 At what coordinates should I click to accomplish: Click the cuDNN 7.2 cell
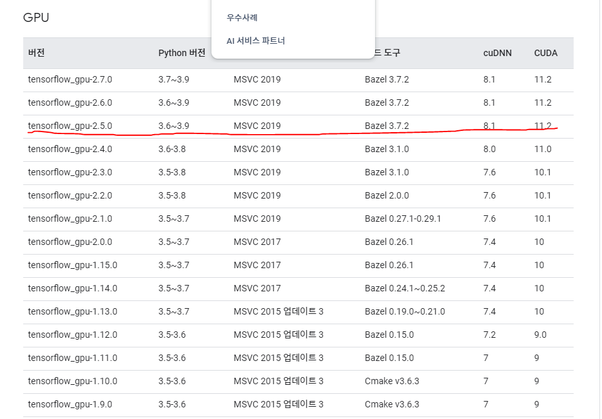(x=489, y=335)
